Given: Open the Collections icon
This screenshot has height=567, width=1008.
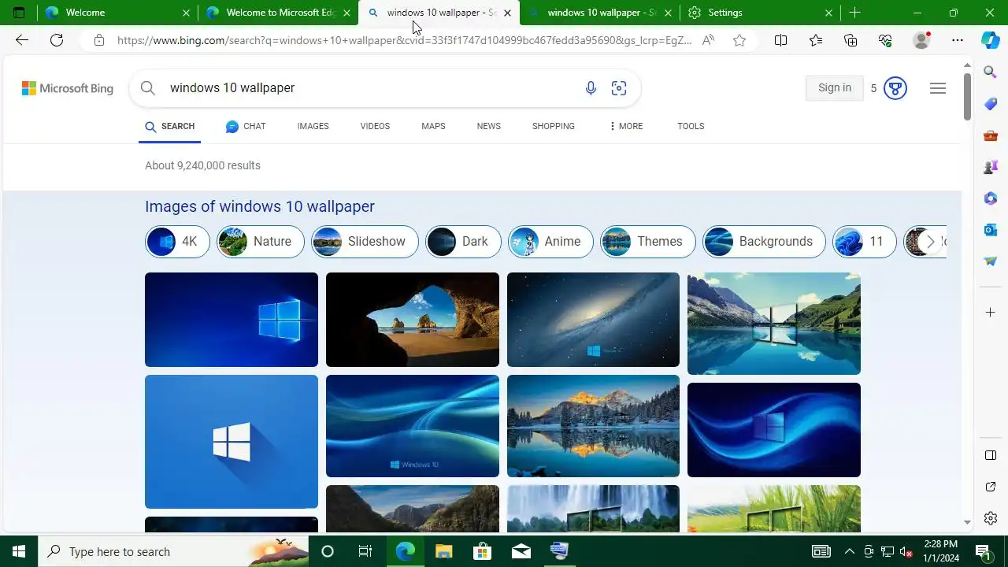Looking at the screenshot, I should 850,40.
